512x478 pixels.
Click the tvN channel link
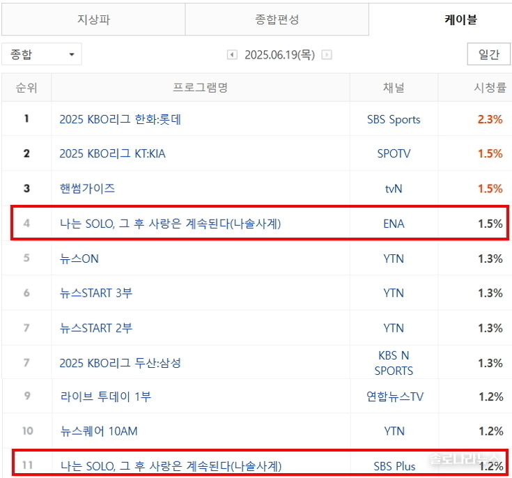click(x=394, y=189)
